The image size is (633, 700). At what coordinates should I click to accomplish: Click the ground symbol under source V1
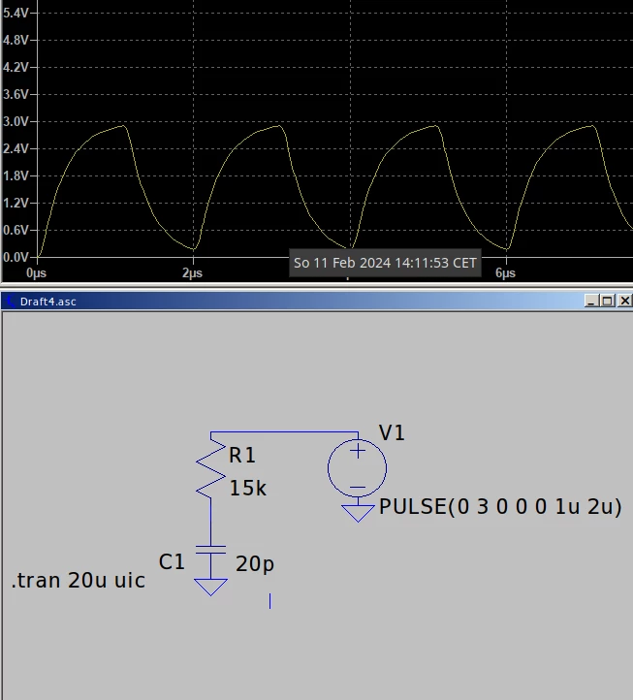click(x=358, y=514)
